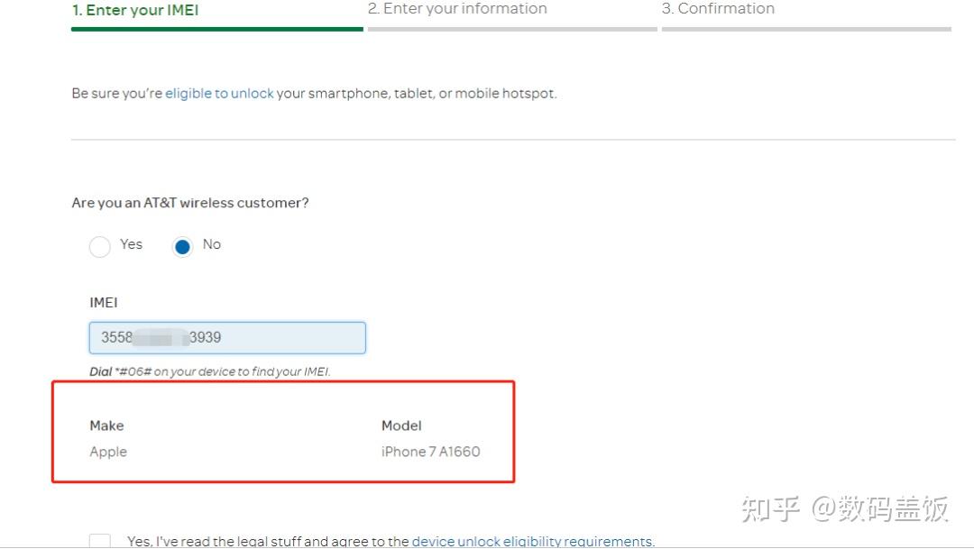The height and width of the screenshot is (549, 974).
Task: Select the "1. Enter your IMEI" step tab
Action: click(135, 11)
